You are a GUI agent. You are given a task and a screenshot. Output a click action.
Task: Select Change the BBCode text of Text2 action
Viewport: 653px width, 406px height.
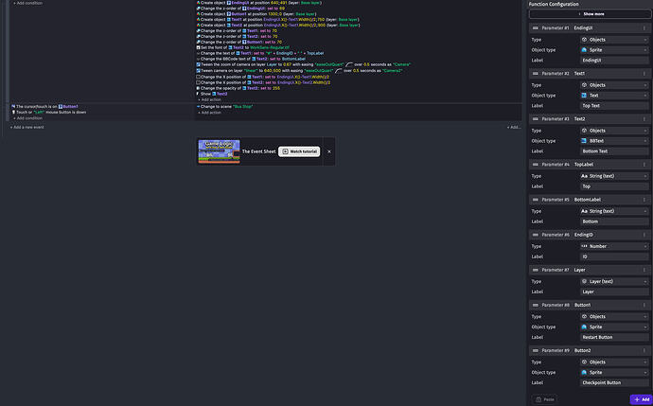[253, 59]
